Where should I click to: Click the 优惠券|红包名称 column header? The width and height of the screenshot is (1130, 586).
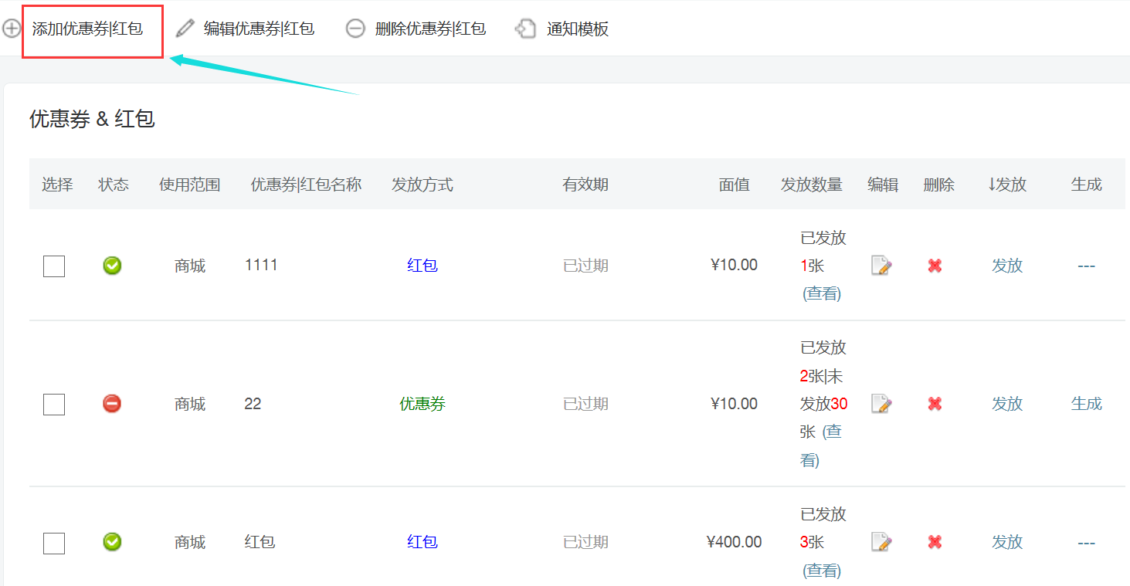point(307,185)
